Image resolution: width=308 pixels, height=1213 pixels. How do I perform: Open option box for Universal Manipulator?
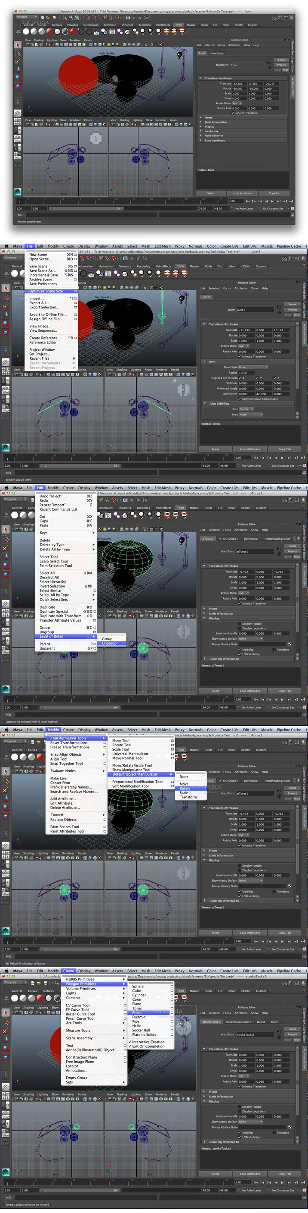point(172,754)
